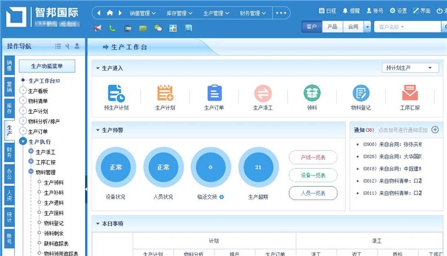Select the 合同 search tab
Screen dimensions: 447x256
coord(353,27)
